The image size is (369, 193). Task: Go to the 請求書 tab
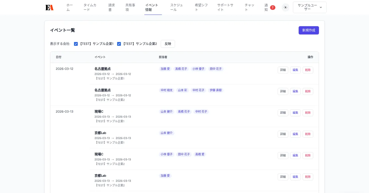tap(111, 7)
